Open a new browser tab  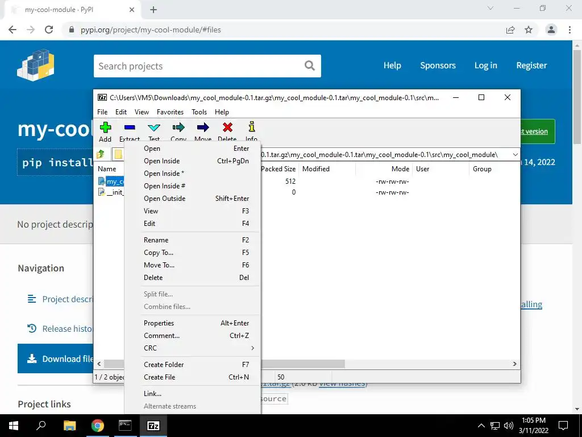click(x=153, y=10)
